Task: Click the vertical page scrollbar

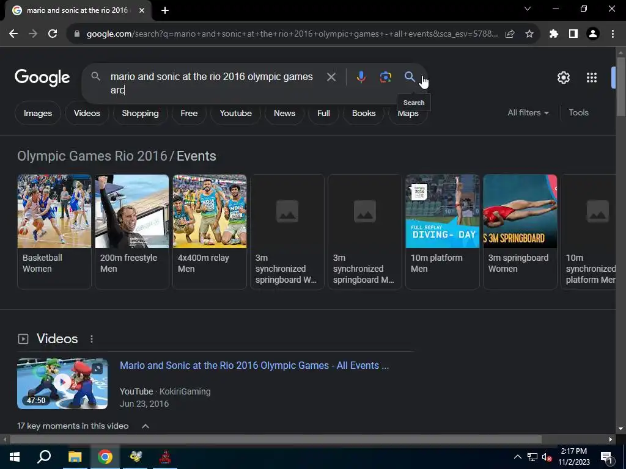Action: (620, 88)
